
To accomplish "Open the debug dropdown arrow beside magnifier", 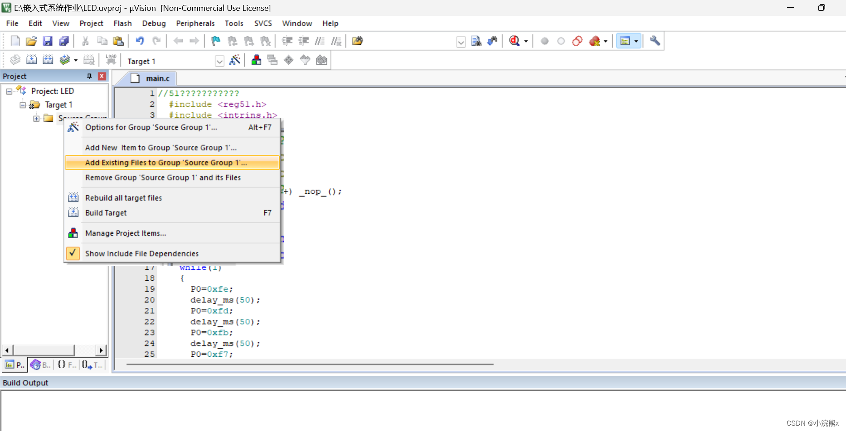I will click(x=526, y=41).
